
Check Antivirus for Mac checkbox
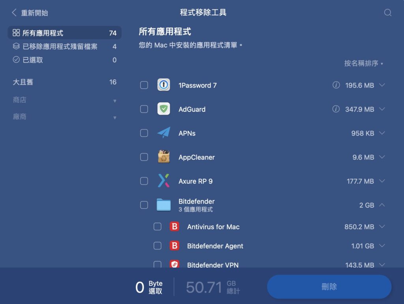click(157, 227)
